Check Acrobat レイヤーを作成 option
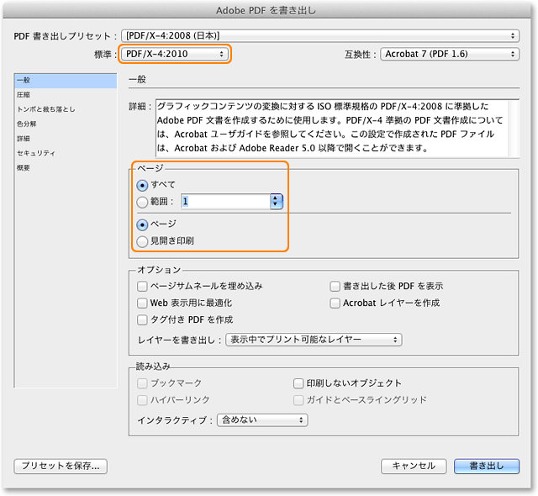538x496 pixels. [335, 303]
